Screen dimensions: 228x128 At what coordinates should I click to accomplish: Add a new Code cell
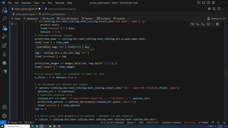click(x=15, y=18)
